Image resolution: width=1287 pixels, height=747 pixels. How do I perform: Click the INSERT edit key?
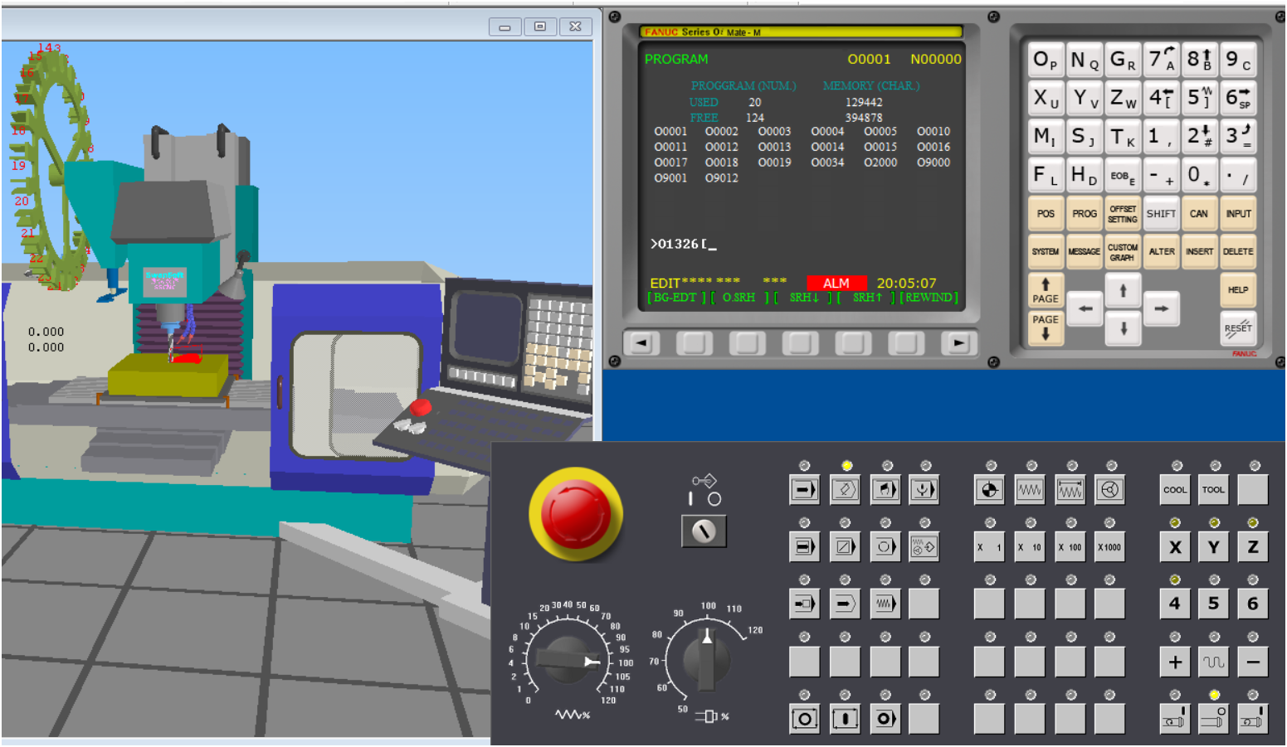point(1199,251)
